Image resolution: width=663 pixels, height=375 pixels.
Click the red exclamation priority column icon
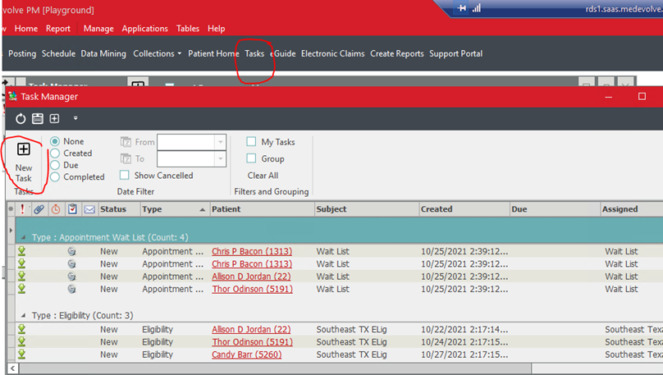[22, 209]
